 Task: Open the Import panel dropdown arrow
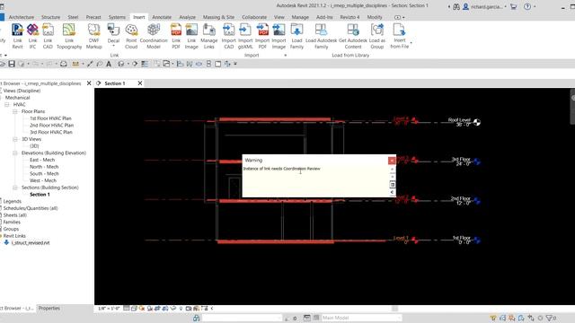pyautogui.click(x=286, y=56)
